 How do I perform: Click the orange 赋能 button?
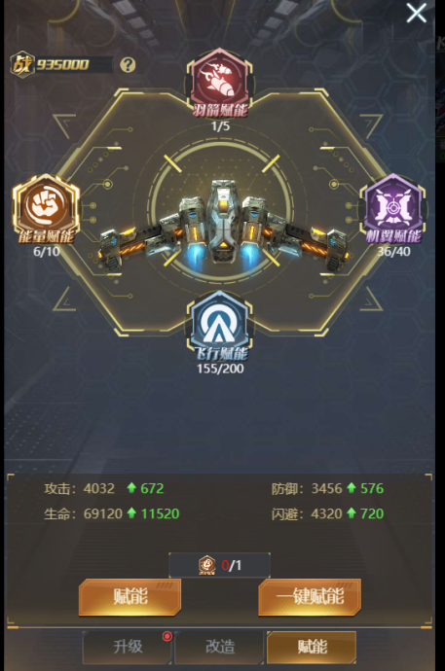coord(130,597)
